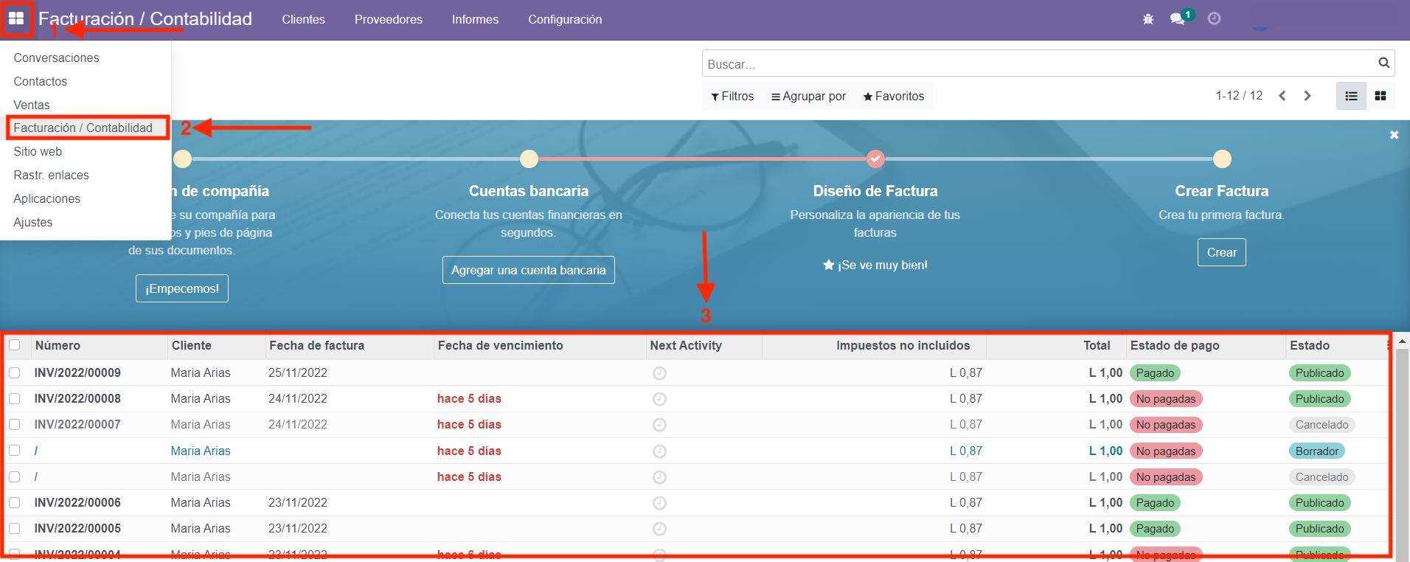
Task: Open invoice INV/2022/00006
Action: click(x=77, y=502)
